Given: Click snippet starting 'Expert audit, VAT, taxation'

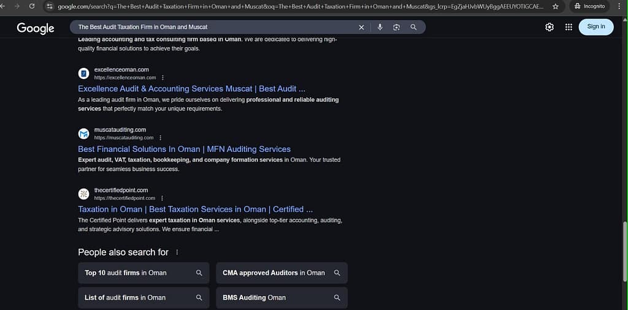Looking at the screenshot, I should coord(209,164).
